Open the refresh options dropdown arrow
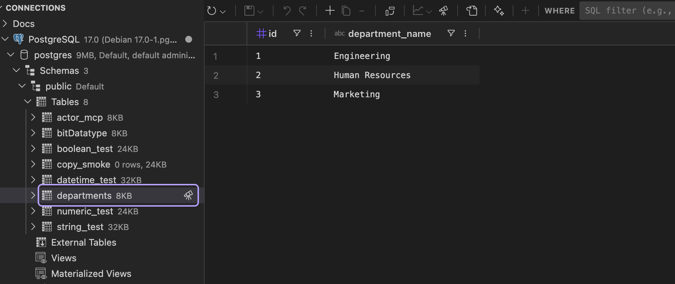This screenshot has width=675, height=284. [x=223, y=12]
